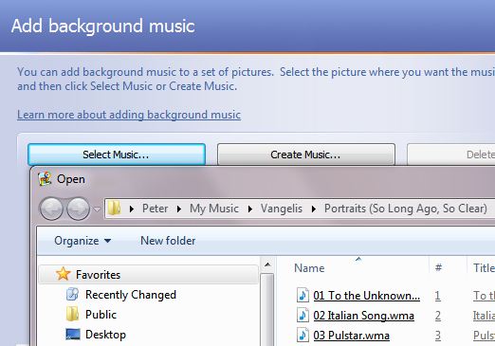Open recent locations dropdown beside navigation arrows
Screen dimensions: 495x346
tap(97, 209)
